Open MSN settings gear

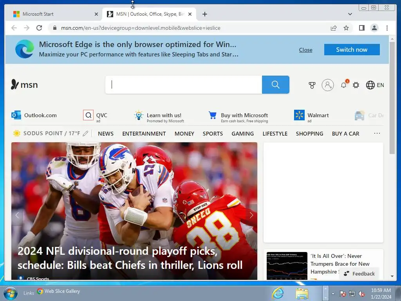pyautogui.click(x=356, y=85)
